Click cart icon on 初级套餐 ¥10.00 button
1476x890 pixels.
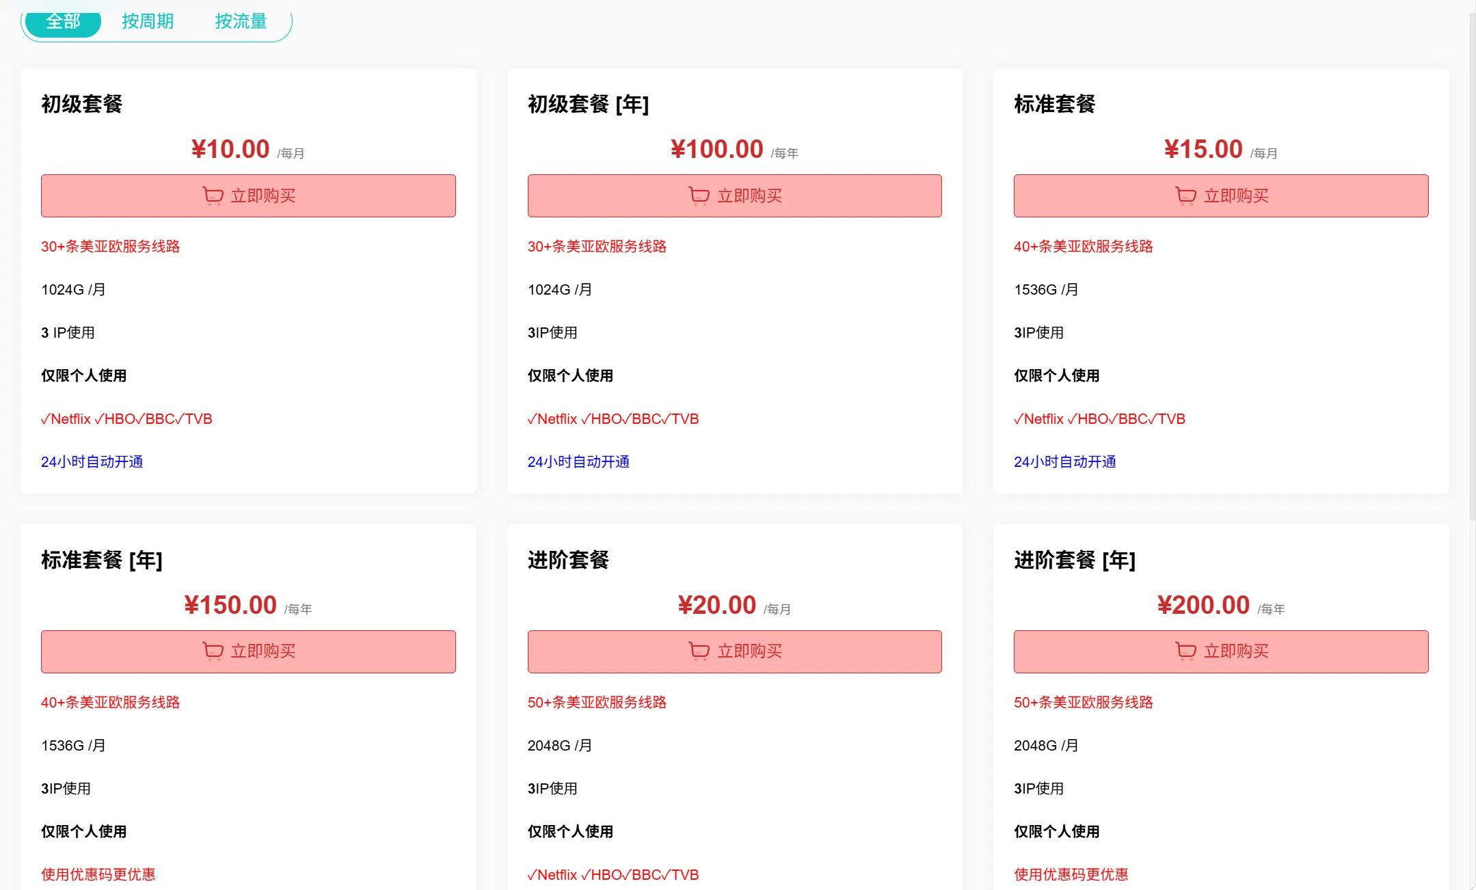pos(213,196)
